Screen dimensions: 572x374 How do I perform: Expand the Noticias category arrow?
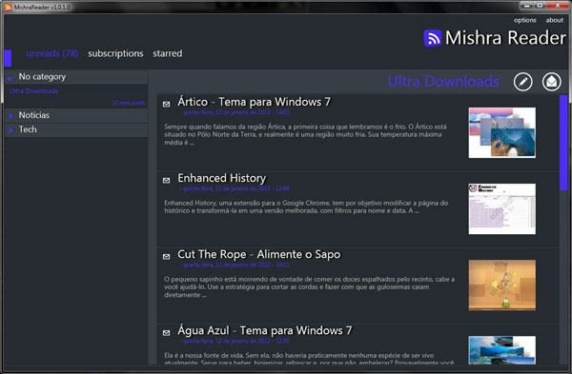click(10, 116)
